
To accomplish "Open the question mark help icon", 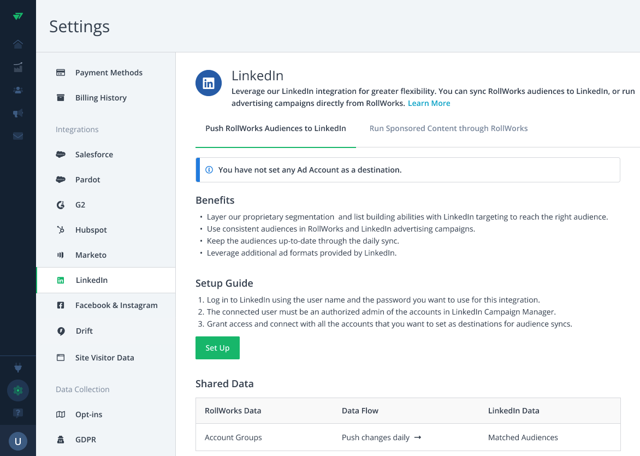I will 18,413.
